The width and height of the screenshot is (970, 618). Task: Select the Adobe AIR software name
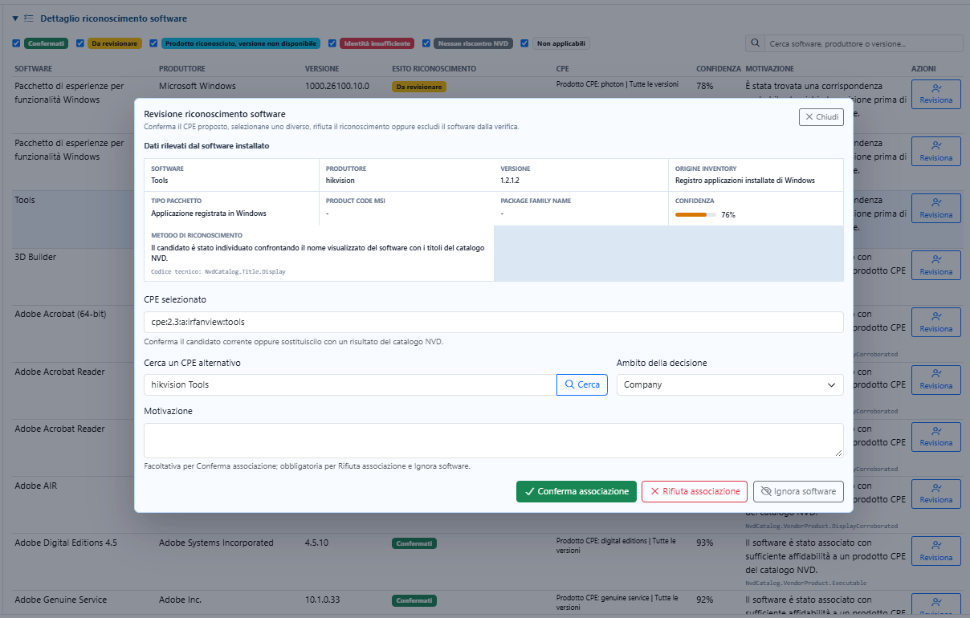tap(35, 486)
